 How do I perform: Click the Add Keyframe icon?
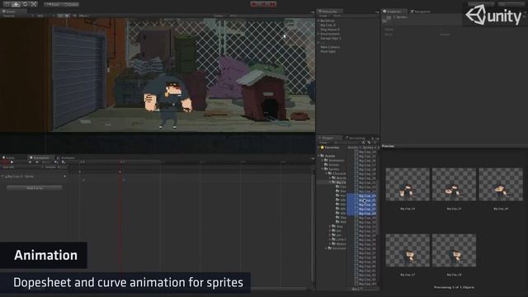(56, 163)
